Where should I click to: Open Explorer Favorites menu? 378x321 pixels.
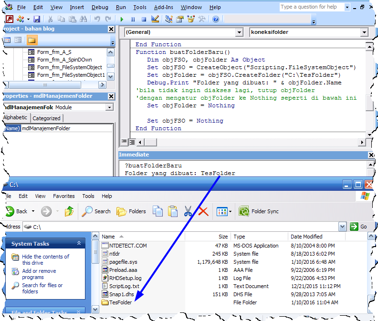(x=64, y=196)
